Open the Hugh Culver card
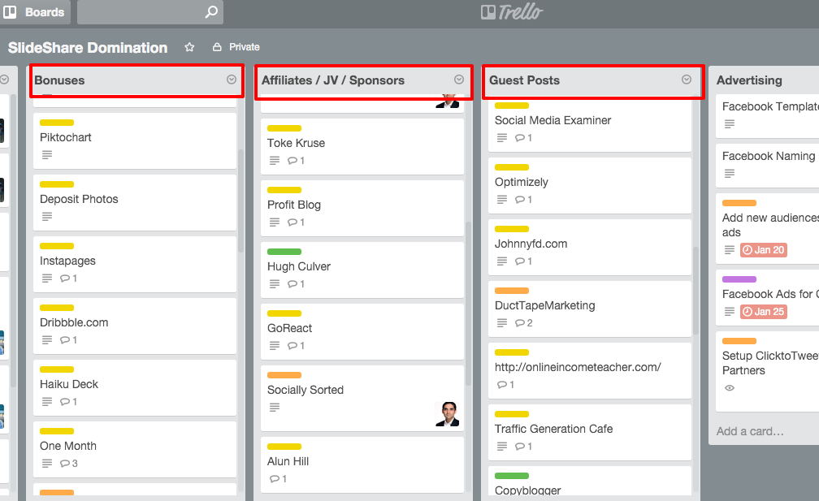The height and width of the screenshot is (501, 819). coord(362,270)
